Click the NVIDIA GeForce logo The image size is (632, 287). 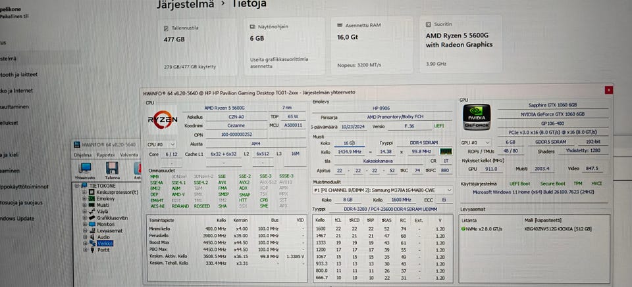point(477,117)
